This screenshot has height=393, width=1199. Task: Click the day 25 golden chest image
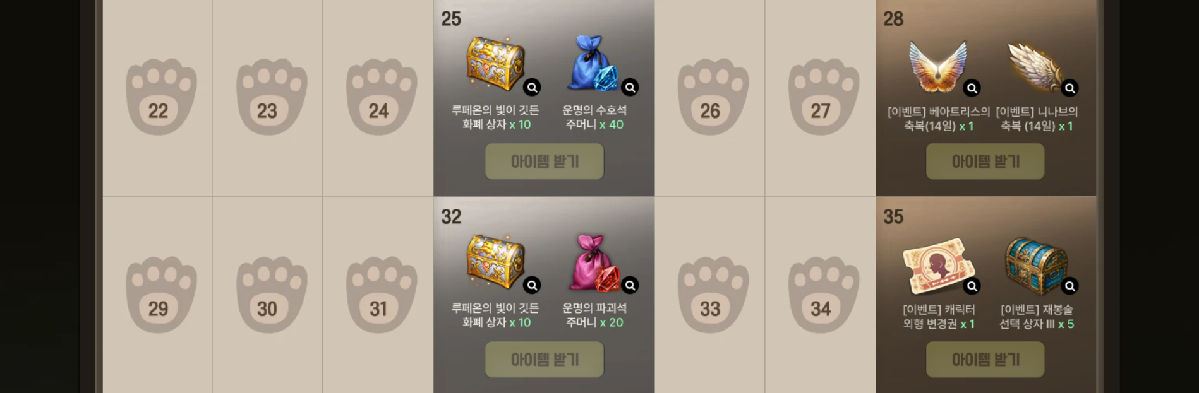click(x=495, y=64)
